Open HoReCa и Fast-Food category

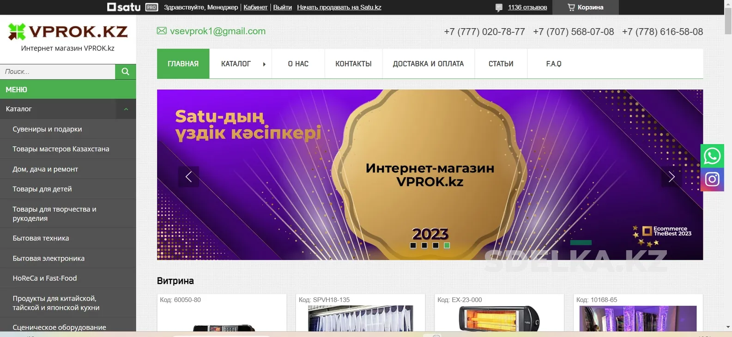pos(68,278)
